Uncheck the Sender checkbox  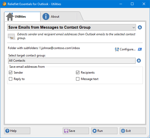pos(10,73)
